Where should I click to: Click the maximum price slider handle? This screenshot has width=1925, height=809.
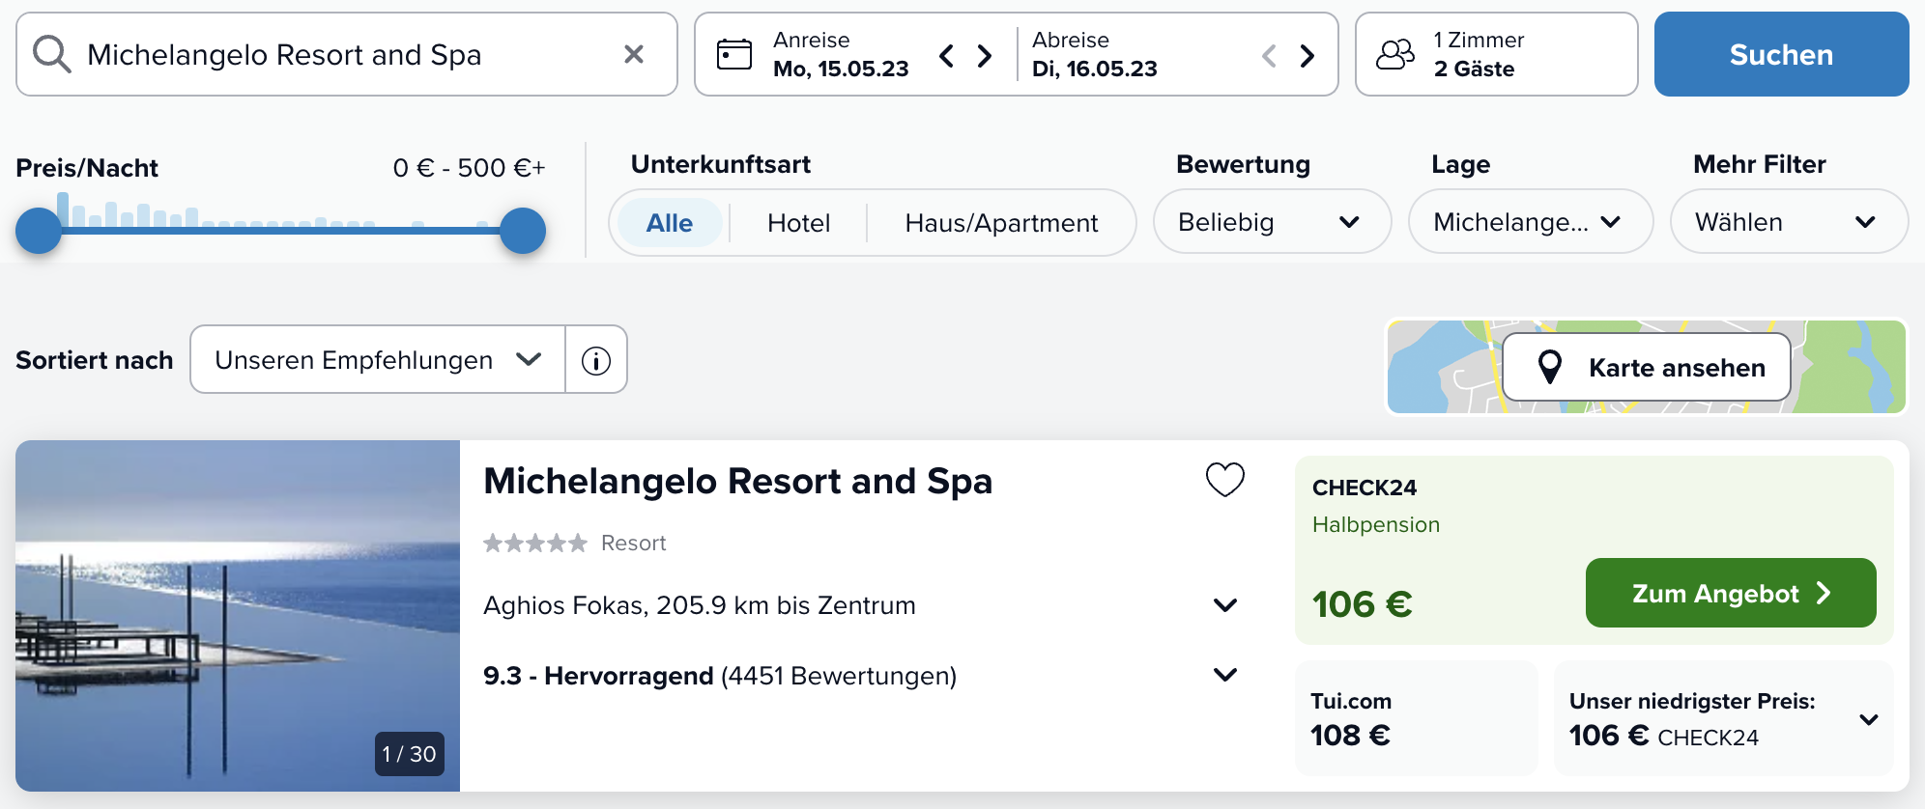(x=523, y=231)
